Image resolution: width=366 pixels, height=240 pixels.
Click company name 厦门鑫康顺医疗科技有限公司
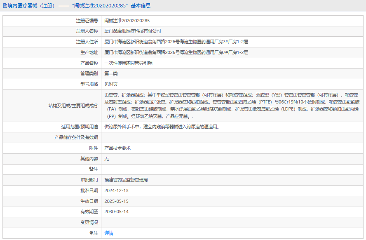point(133,31)
